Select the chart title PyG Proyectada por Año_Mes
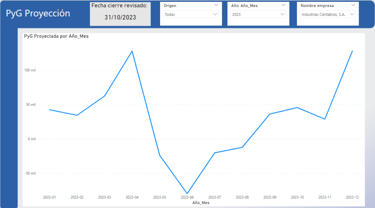 56,36
